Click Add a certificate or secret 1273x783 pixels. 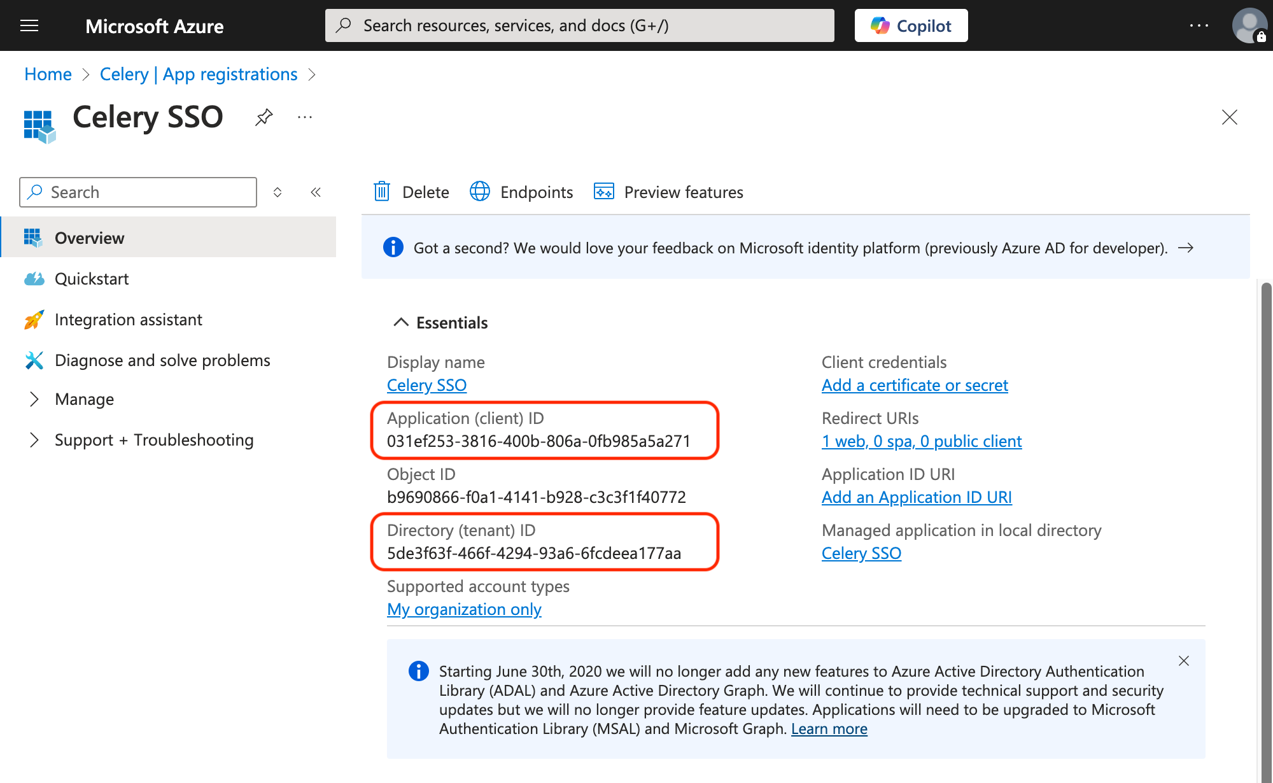coord(915,385)
